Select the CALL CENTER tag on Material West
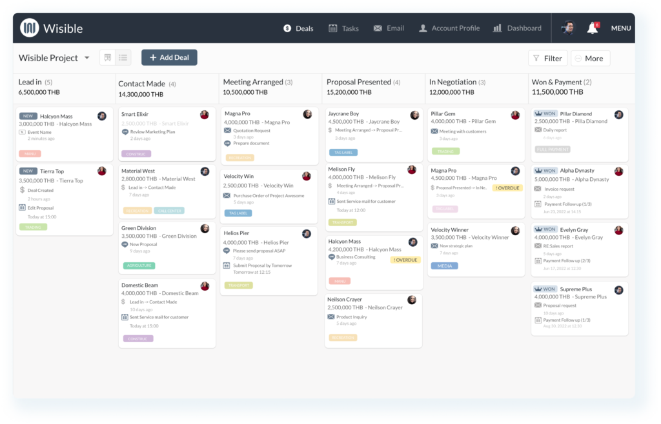The height and width of the screenshot is (424, 661). pyautogui.click(x=169, y=211)
